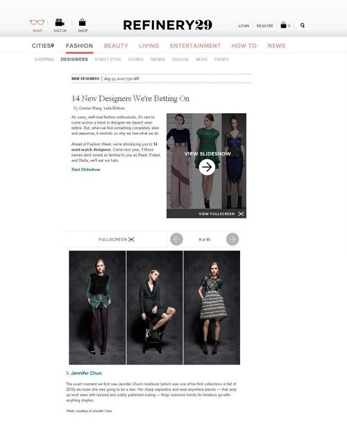This screenshot has height=431, width=347.
Task: Switch to the Beauty section
Action: (x=116, y=46)
